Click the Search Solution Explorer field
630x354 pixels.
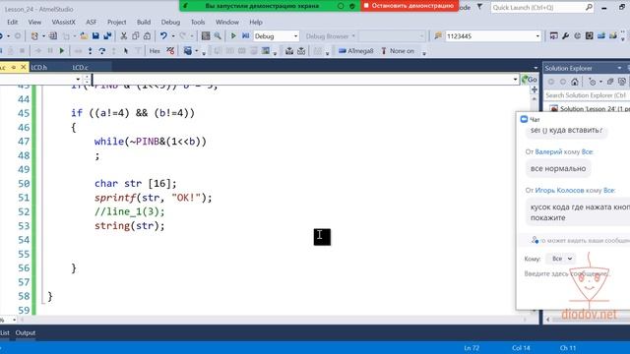[x=586, y=95]
